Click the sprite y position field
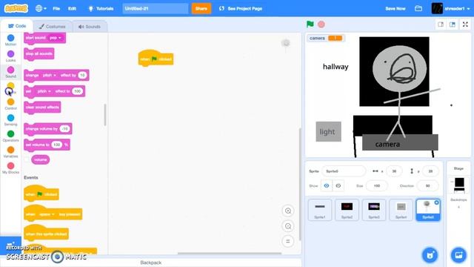Image resolution: width=474 pixels, height=267 pixels. pos(430,171)
